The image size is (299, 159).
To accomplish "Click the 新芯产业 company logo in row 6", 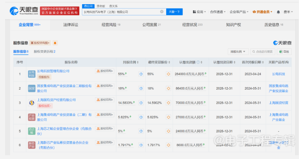I will (32, 145).
